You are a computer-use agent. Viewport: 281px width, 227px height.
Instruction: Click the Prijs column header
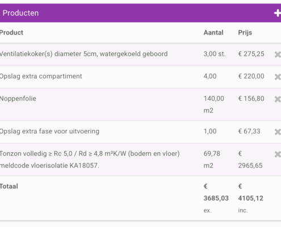(245, 32)
